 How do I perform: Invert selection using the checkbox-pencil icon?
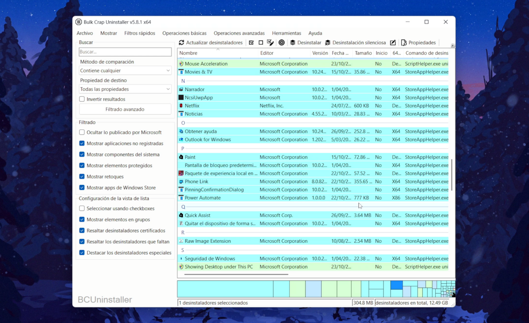click(270, 42)
